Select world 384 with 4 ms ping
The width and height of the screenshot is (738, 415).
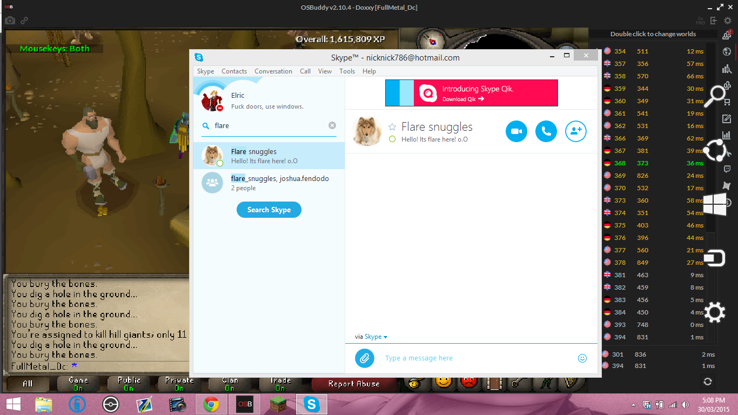(654, 312)
